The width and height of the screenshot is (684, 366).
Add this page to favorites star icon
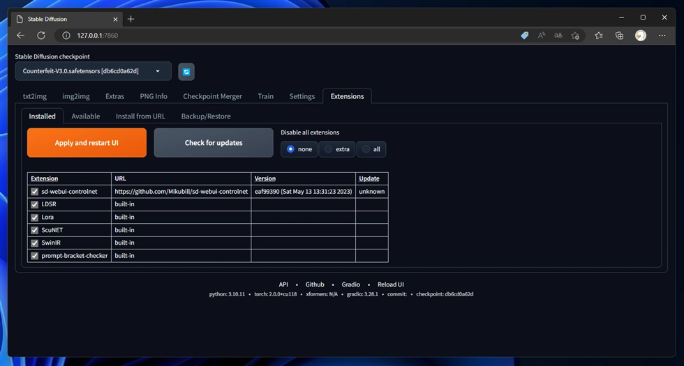click(x=575, y=36)
